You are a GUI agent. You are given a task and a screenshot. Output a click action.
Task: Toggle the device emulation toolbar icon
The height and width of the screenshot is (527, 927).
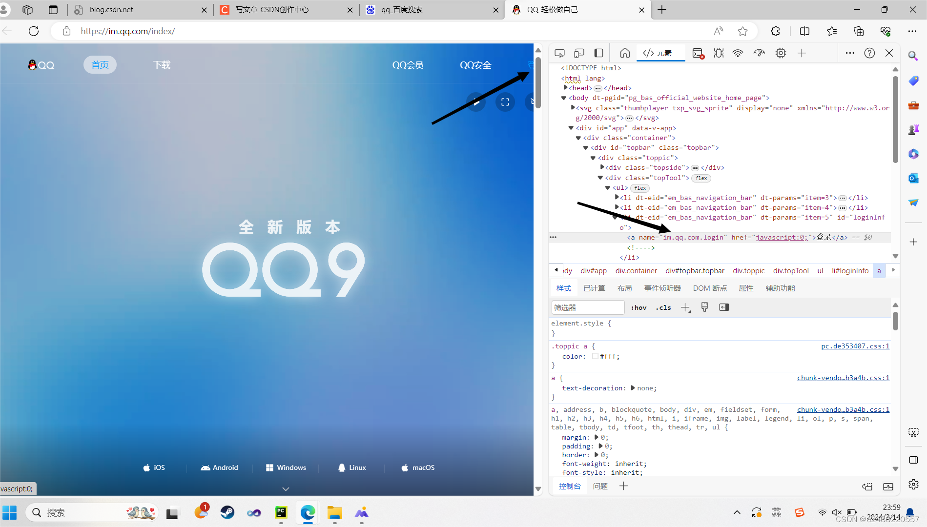579,53
